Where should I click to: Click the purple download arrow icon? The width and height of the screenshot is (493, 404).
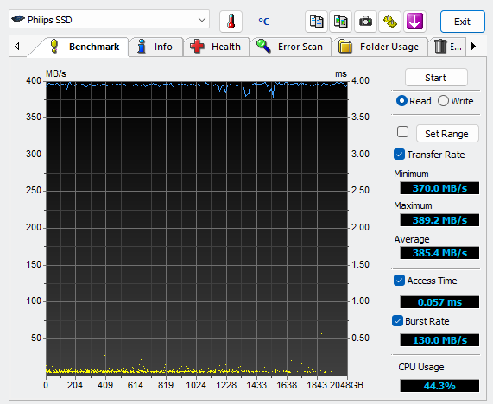414,22
